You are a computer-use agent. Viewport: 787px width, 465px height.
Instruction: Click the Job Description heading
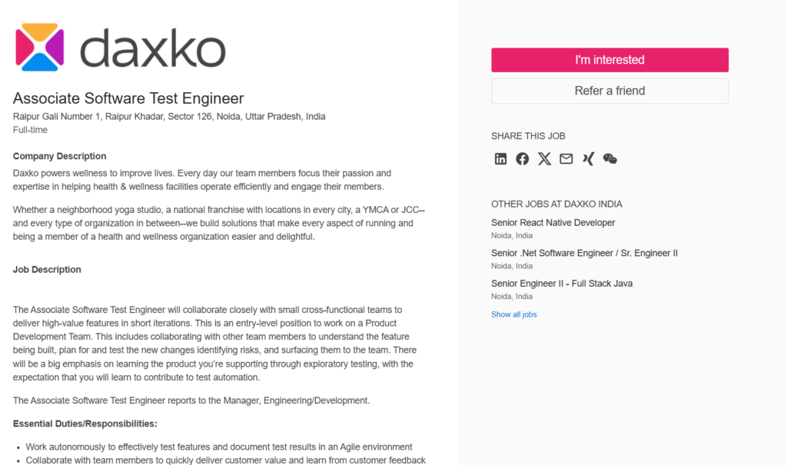(47, 270)
